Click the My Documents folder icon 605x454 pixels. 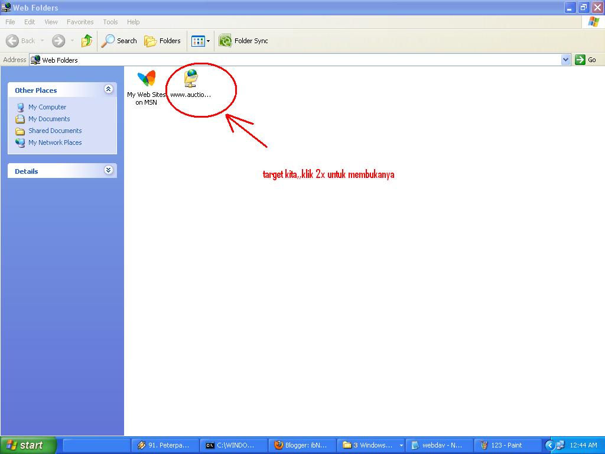click(20, 119)
